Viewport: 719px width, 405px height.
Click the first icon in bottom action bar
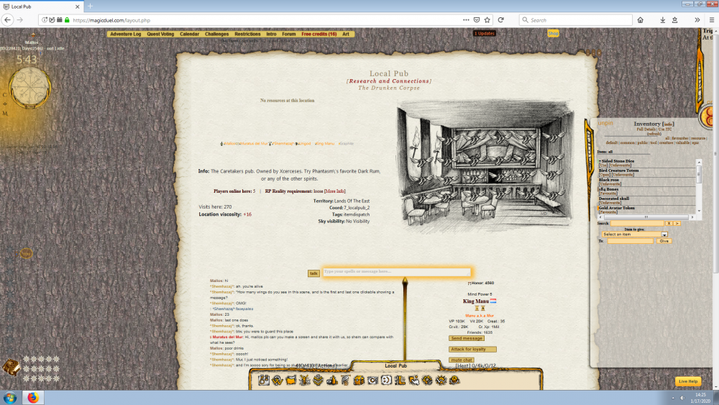click(x=265, y=380)
